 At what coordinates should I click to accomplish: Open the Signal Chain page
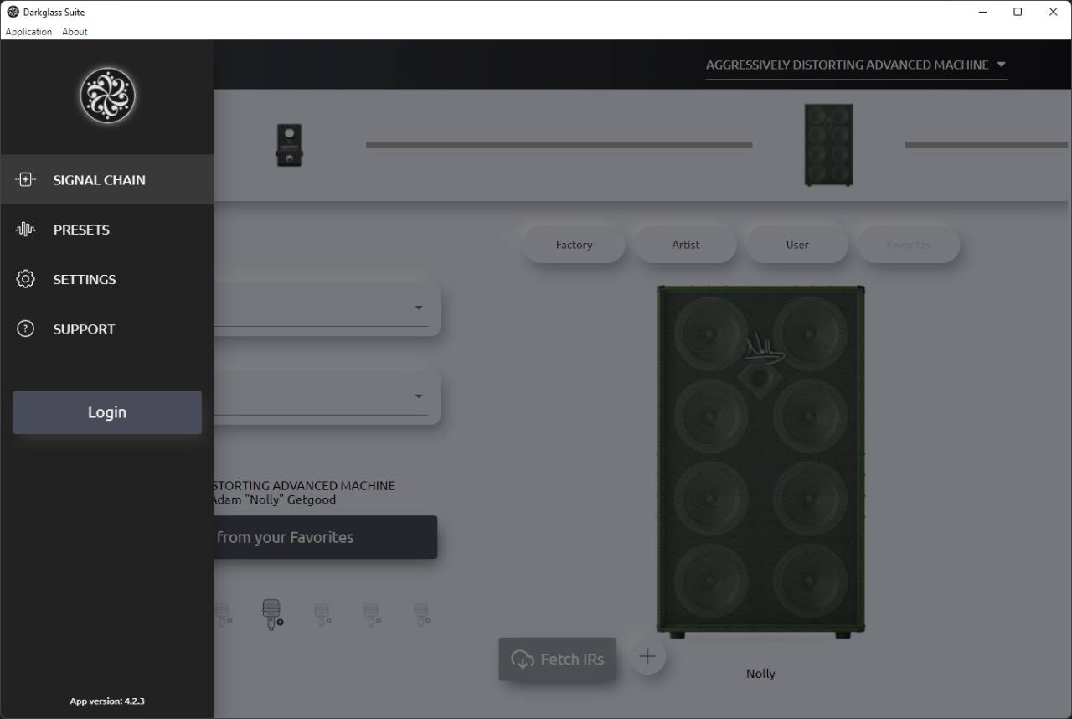pos(107,179)
